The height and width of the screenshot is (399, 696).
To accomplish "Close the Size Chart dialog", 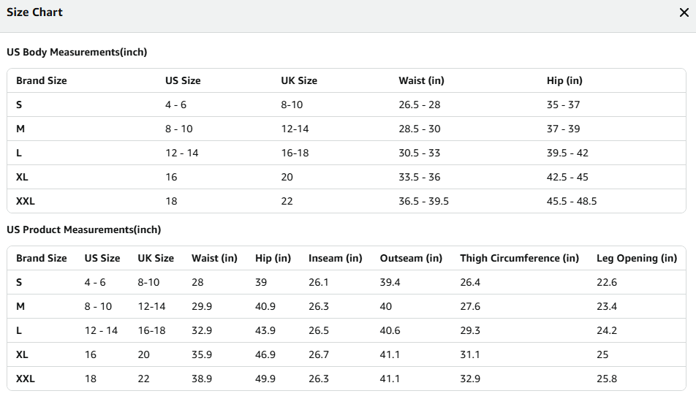I will coord(684,12).
